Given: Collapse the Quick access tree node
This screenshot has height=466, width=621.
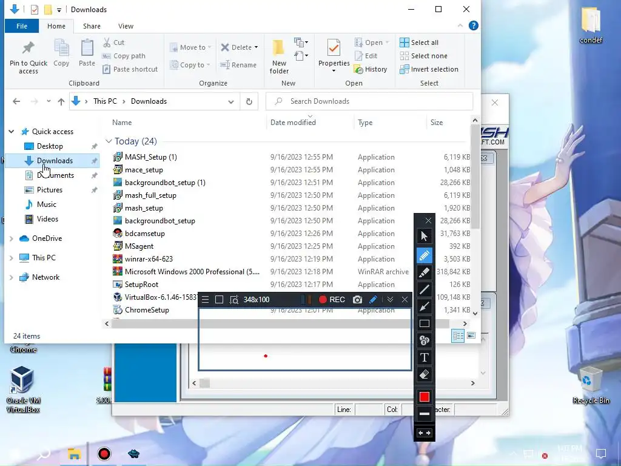Looking at the screenshot, I should point(12,132).
